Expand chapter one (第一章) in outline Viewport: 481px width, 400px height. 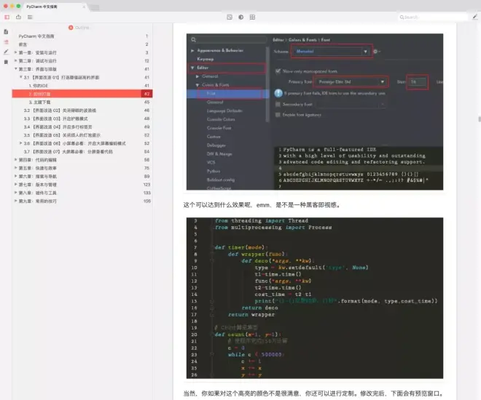click(15, 52)
